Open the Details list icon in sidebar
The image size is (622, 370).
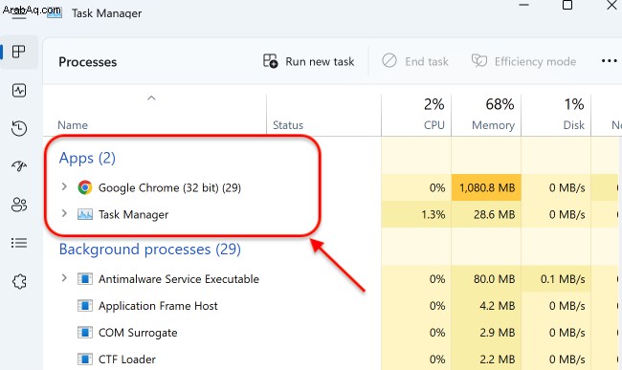(18, 243)
